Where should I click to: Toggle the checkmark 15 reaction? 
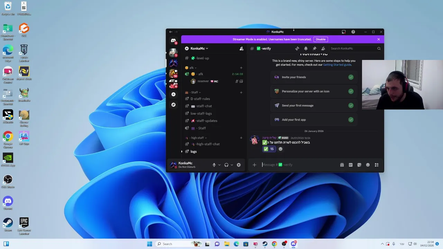269,149
